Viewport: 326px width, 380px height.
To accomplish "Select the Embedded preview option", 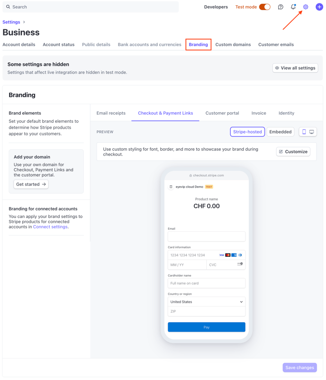I will pyautogui.click(x=280, y=132).
